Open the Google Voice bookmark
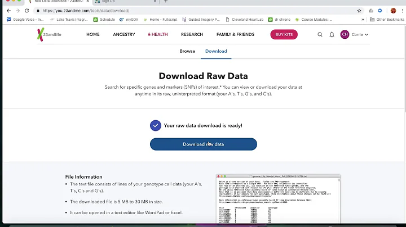The image size is (406, 227). coord(25,19)
